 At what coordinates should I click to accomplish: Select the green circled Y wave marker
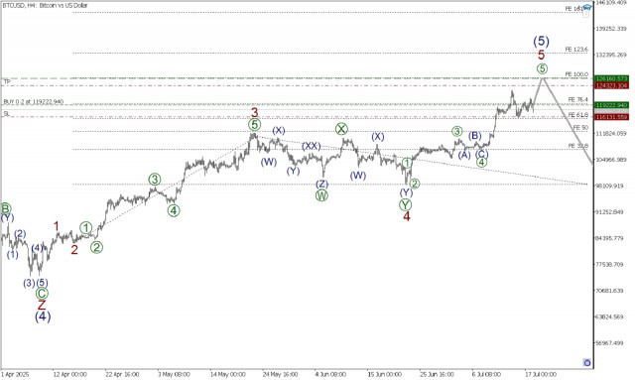tap(406, 204)
